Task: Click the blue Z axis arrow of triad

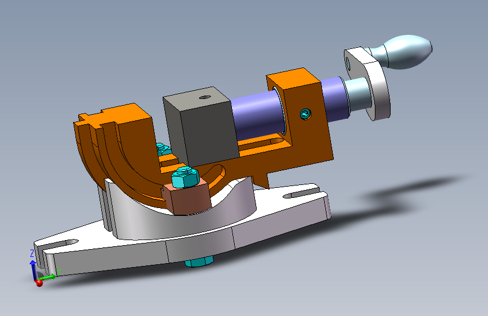Action: (33, 269)
